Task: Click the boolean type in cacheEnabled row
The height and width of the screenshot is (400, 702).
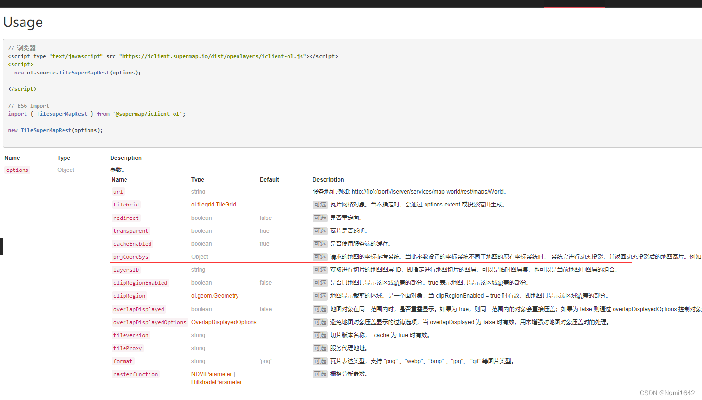Action: click(201, 244)
